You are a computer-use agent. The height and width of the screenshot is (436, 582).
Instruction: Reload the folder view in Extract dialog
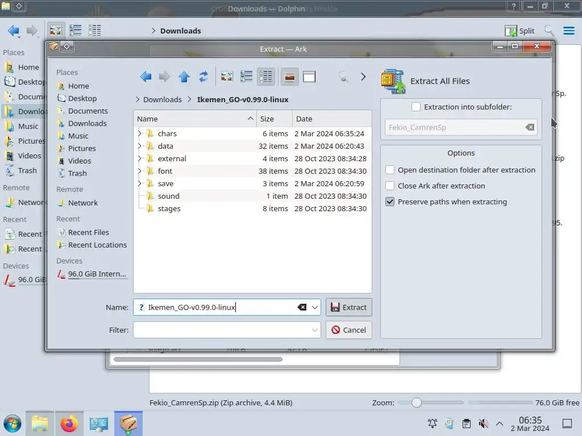[x=203, y=77]
